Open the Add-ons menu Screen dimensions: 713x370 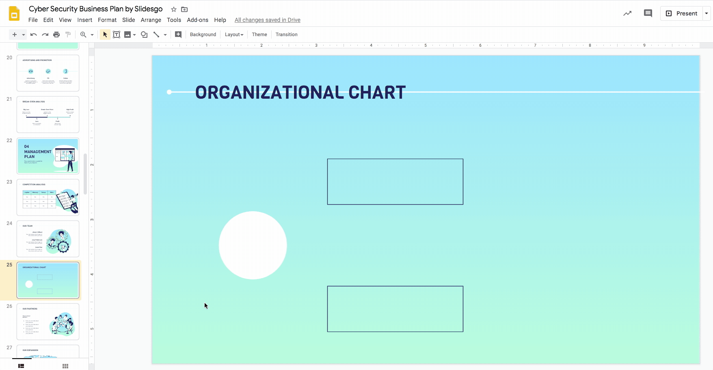click(197, 20)
